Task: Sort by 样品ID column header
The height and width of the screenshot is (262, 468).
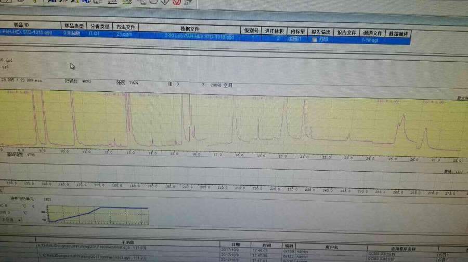Action: 21,25
